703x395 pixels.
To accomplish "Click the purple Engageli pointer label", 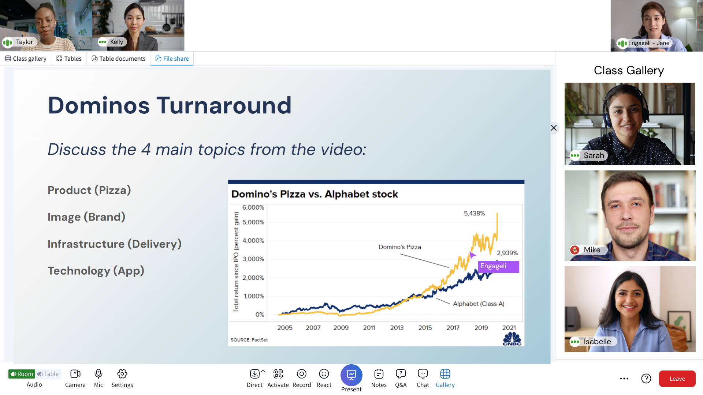I will tap(498, 266).
